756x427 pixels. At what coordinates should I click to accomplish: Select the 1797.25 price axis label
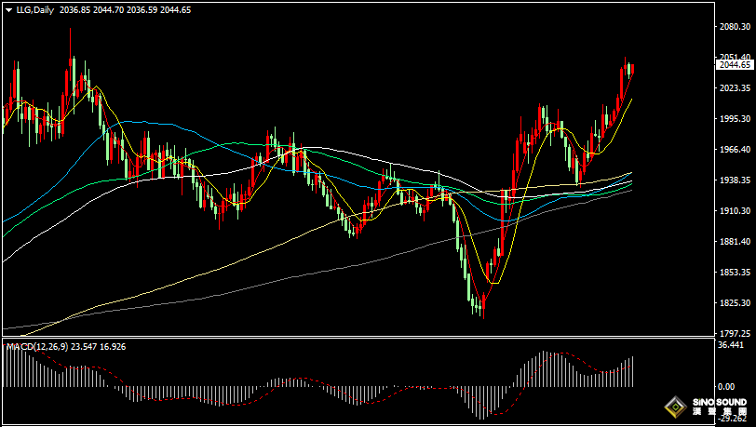(735, 333)
